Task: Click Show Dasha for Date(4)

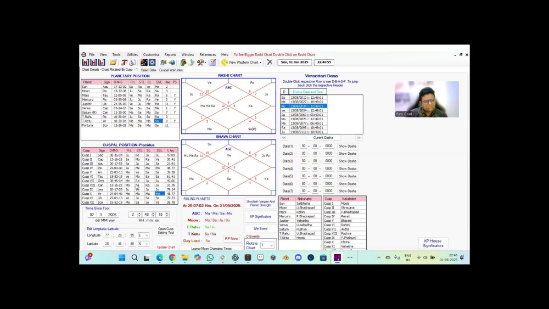Action: [x=348, y=168]
